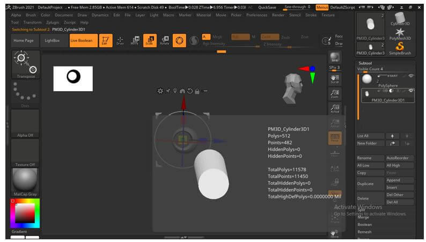This screenshot has height=242, width=426.
Task: Click the Actual size icon
Action: coord(335,108)
